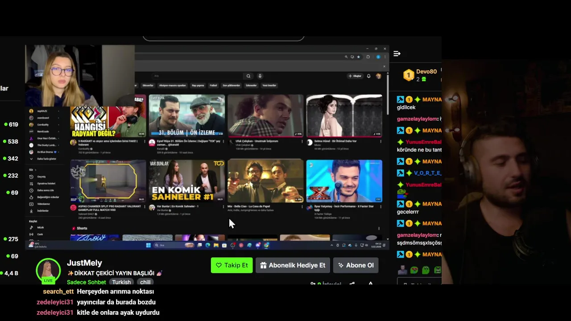Open X Factor İlyas Yalçıntaş thumbnail
The width and height of the screenshot is (571, 321).
pos(344,181)
